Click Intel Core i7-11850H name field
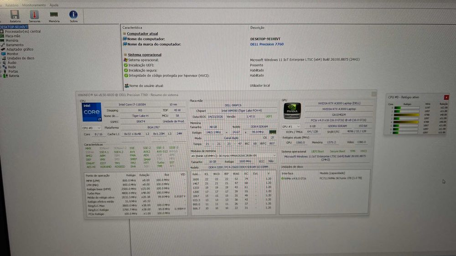This screenshot has height=256, width=456. pyautogui.click(x=132, y=105)
